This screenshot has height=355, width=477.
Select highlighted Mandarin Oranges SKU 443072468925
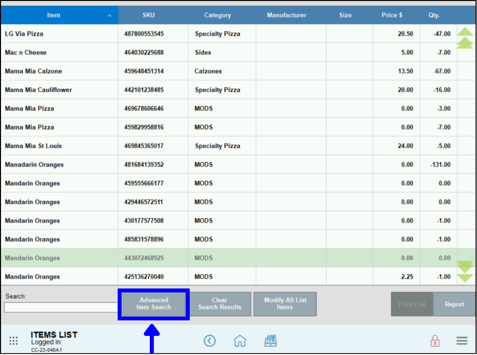pyautogui.click(x=229, y=258)
